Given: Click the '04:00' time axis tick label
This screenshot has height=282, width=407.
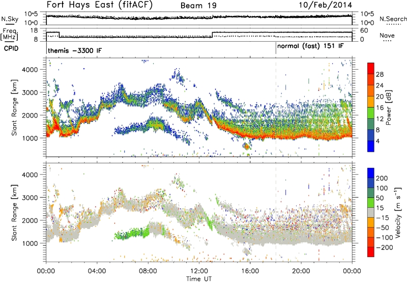Looking at the screenshot, I should coord(97,271).
